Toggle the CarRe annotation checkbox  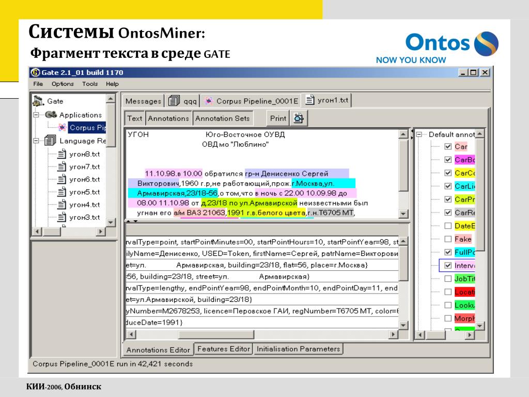[448, 212]
